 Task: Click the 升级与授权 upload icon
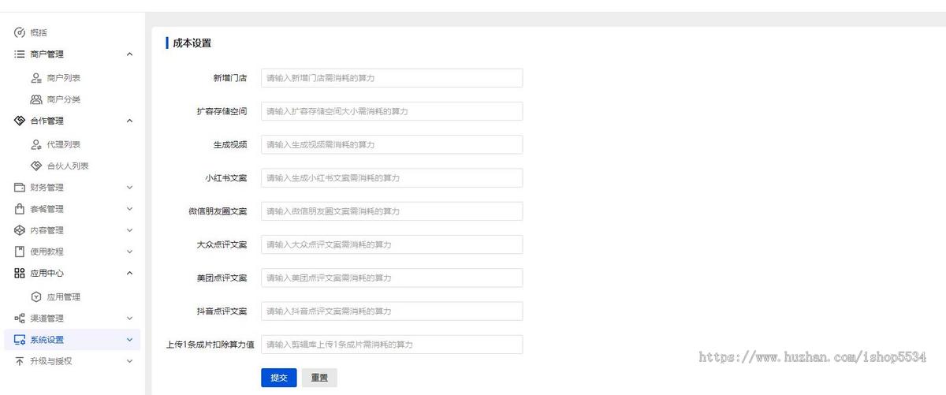(20, 361)
